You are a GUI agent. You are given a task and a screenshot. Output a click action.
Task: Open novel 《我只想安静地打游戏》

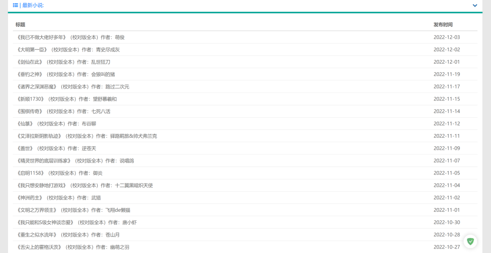[x=84, y=185]
